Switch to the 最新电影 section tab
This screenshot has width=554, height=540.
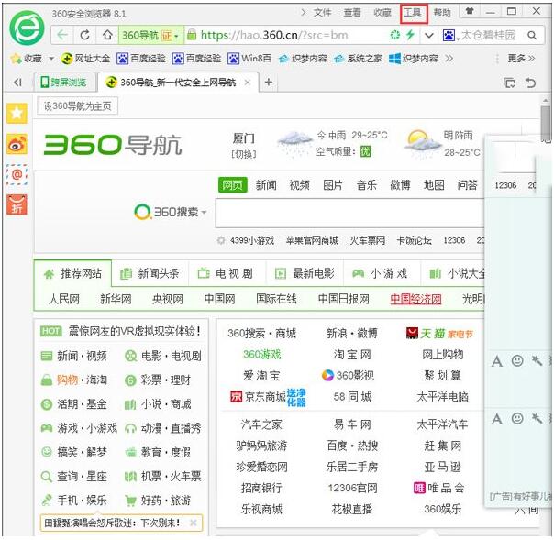click(305, 273)
